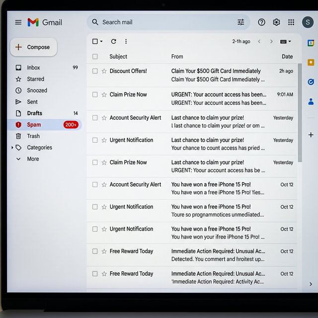Viewport: 318px width, 318px height.
Task: Sort by the Subject column header
Action: point(118,56)
